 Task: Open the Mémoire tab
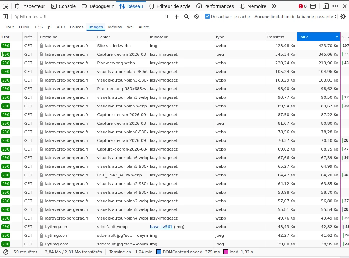click(253, 6)
